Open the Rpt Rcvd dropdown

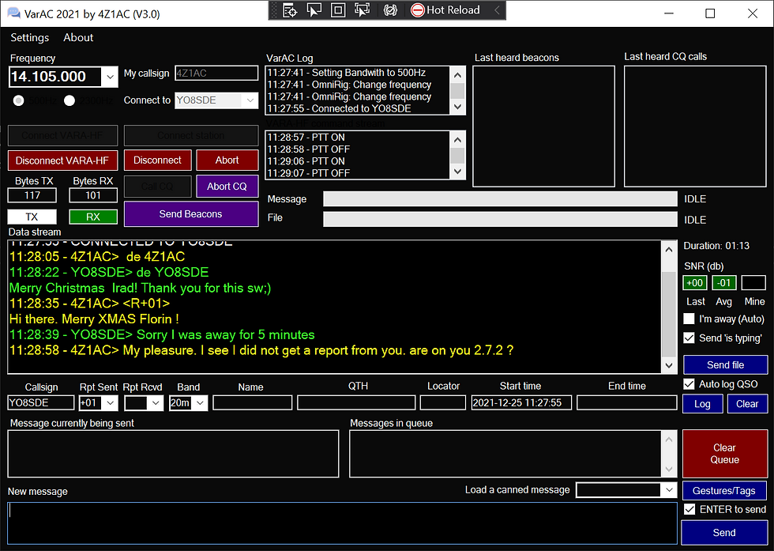(156, 403)
